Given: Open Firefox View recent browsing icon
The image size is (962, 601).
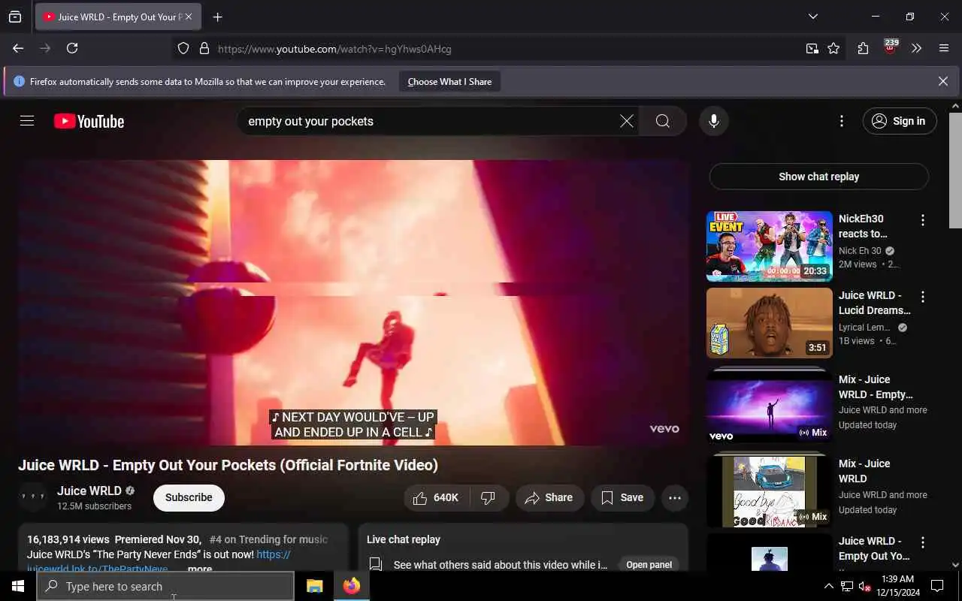Looking at the screenshot, I should [x=15, y=17].
